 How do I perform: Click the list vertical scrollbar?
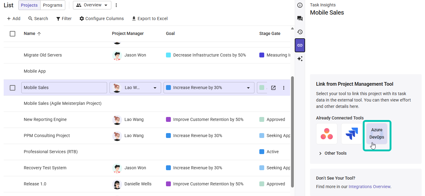pyautogui.click(x=292, y=132)
